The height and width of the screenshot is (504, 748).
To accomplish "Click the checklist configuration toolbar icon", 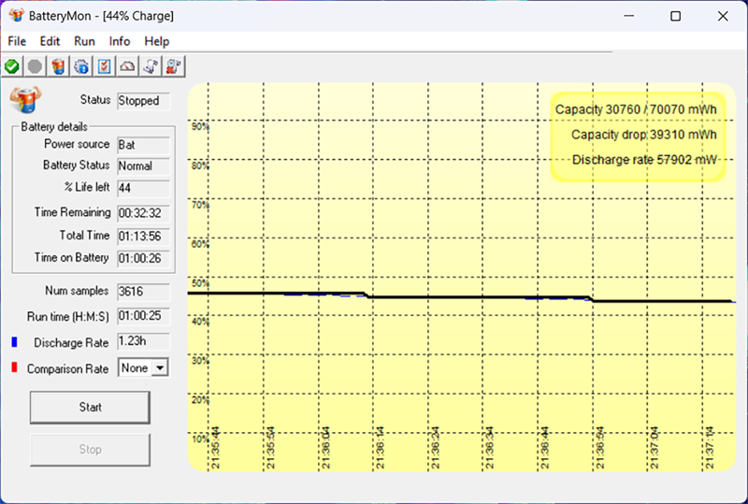I will [x=104, y=66].
